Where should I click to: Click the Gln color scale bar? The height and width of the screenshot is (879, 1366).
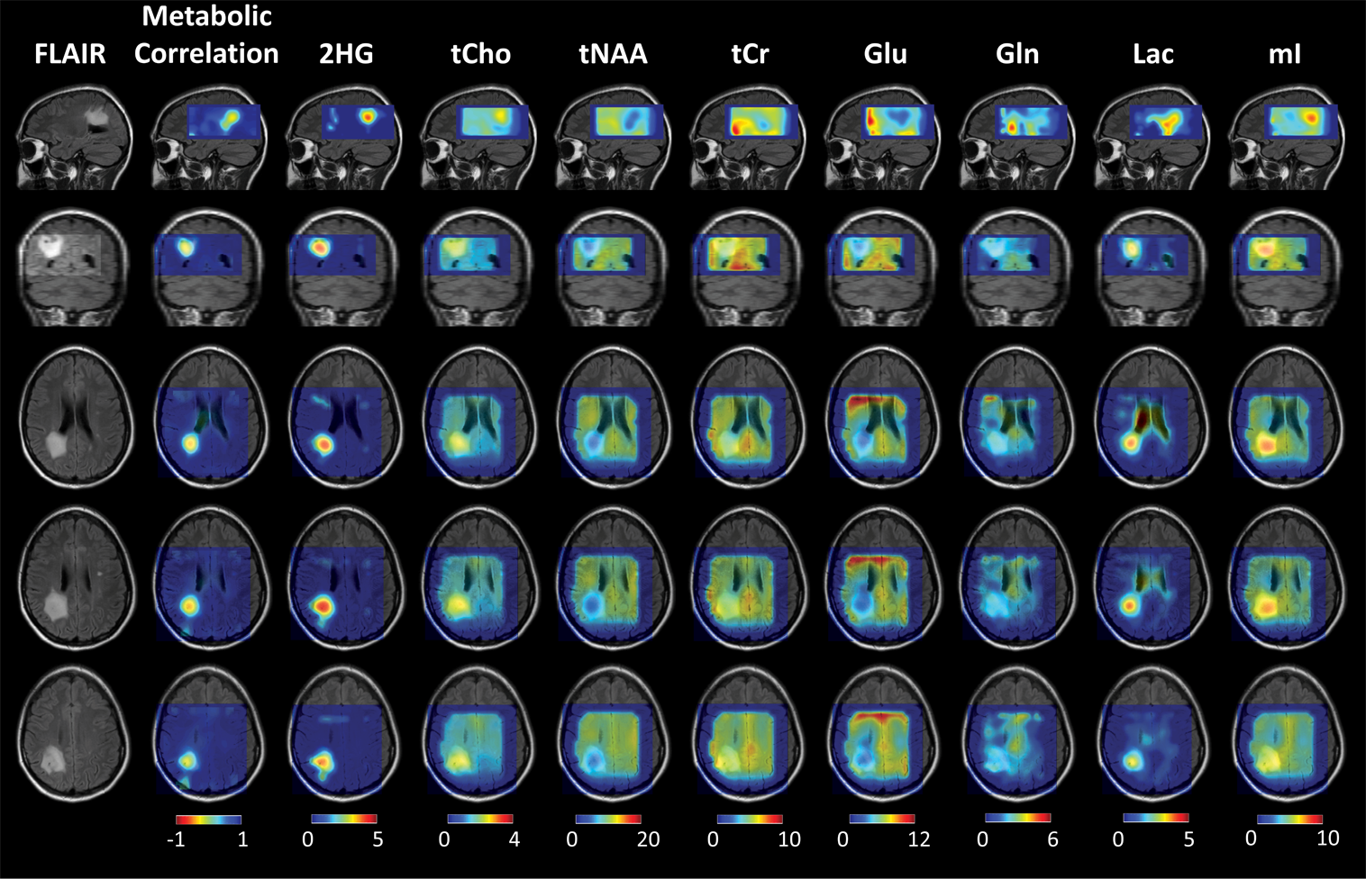click(x=1017, y=818)
